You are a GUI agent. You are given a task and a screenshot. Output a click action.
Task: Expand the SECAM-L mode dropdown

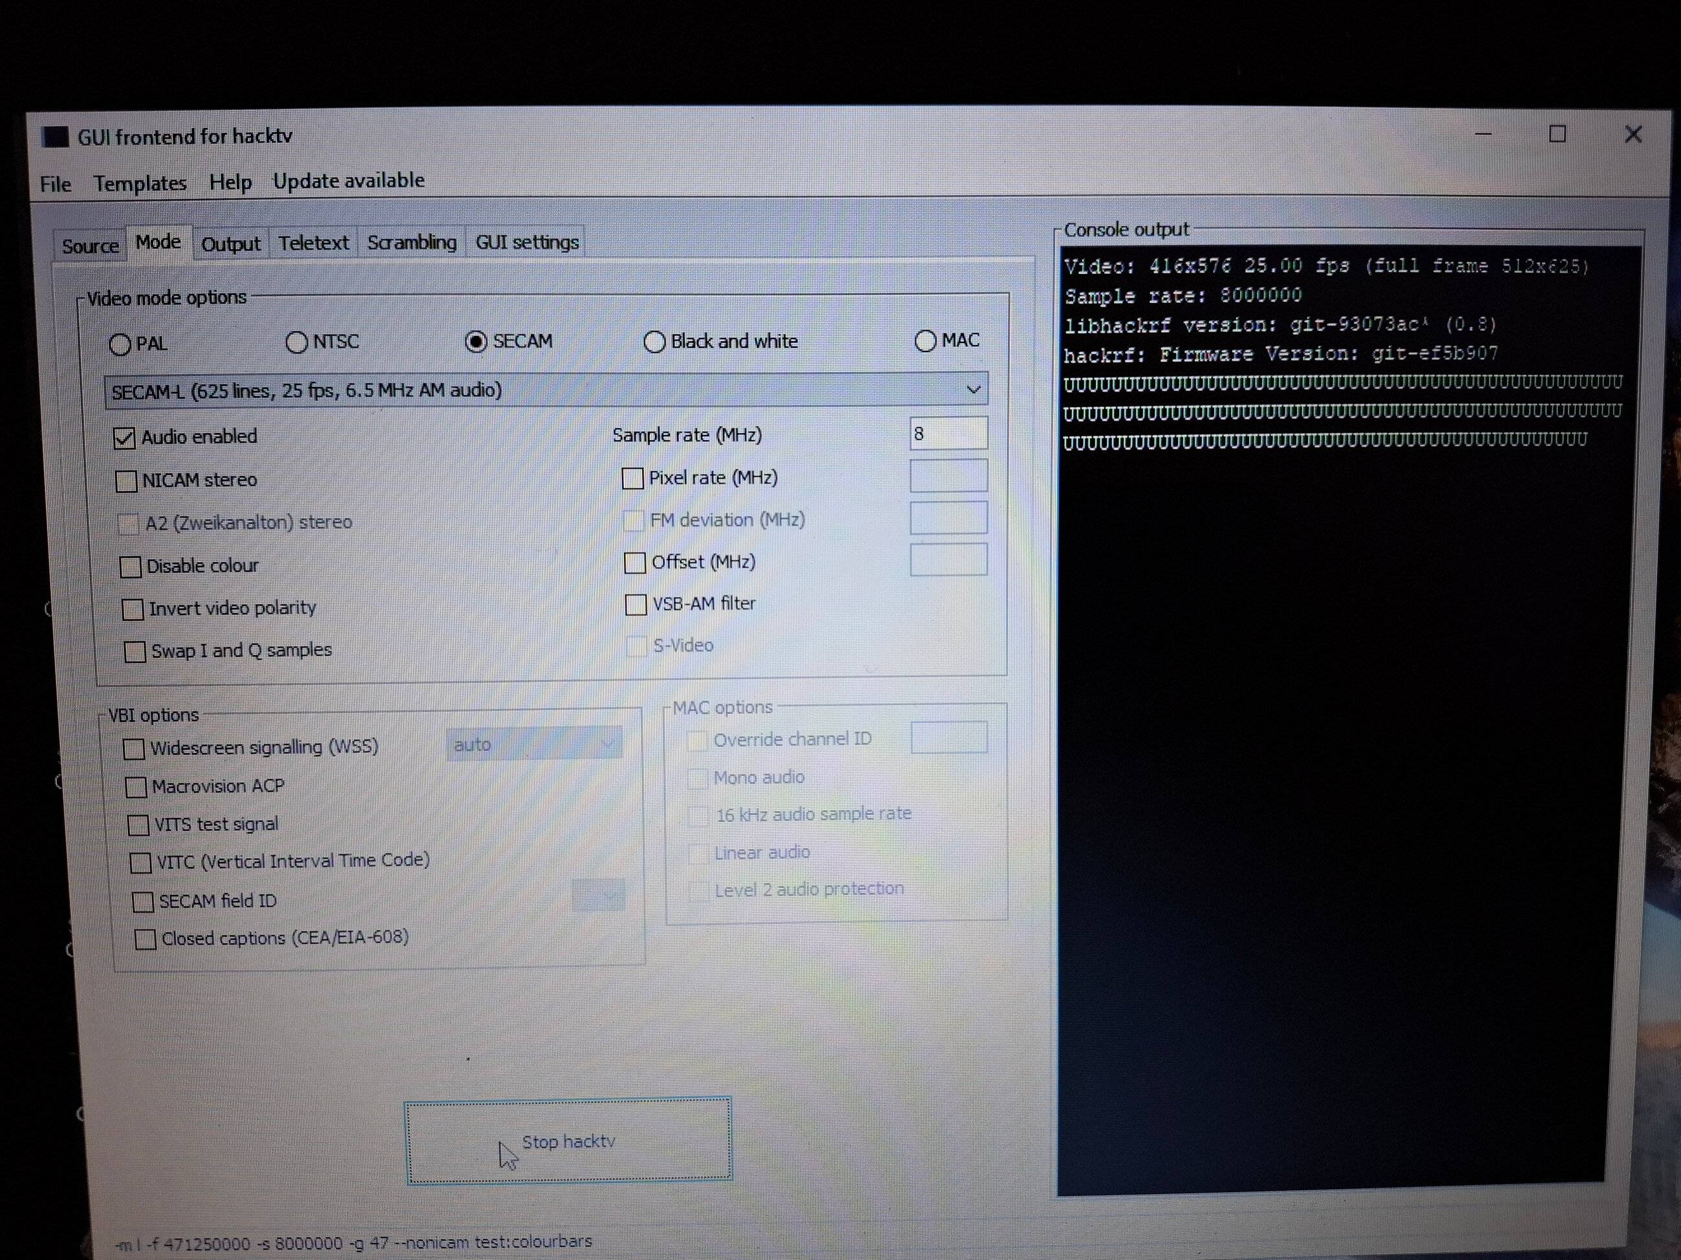point(972,390)
